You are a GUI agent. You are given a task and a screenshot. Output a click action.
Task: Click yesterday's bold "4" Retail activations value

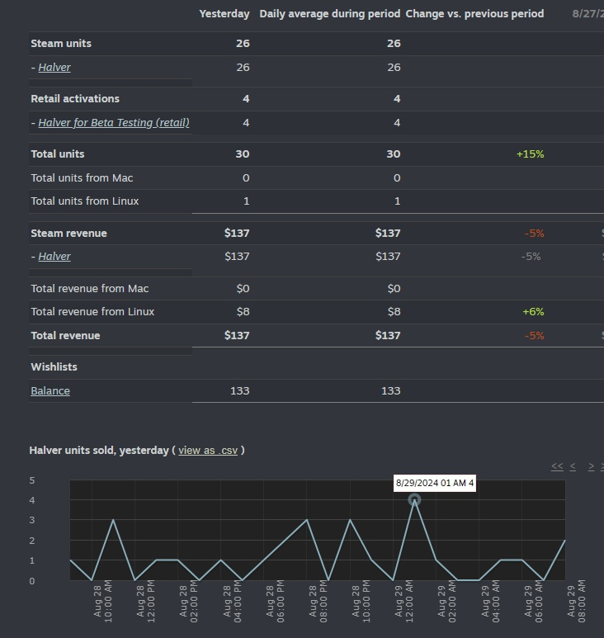[246, 99]
